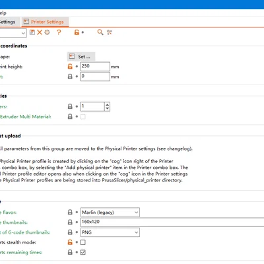The width and height of the screenshot is (264, 264).
Task: Click lock icon beside Extruder Multi Material
Action: click(x=70, y=116)
